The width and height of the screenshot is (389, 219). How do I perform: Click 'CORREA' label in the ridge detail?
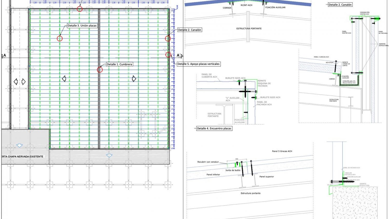pos(227,8)
